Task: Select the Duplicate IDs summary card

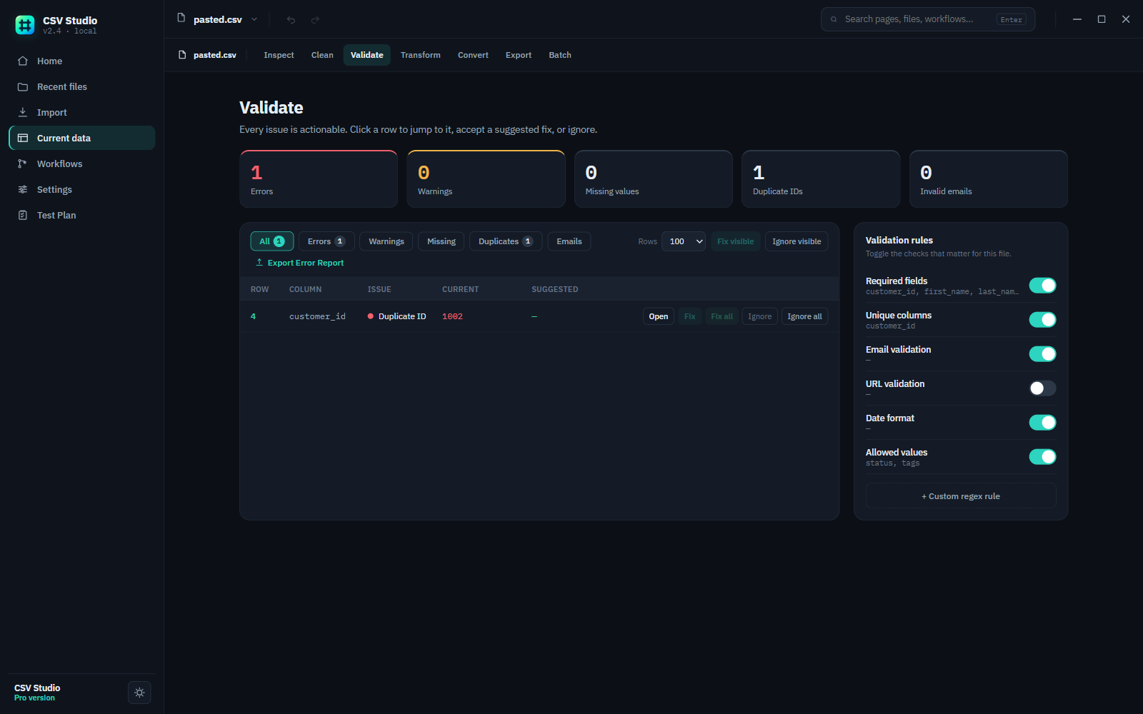Action: (x=821, y=179)
